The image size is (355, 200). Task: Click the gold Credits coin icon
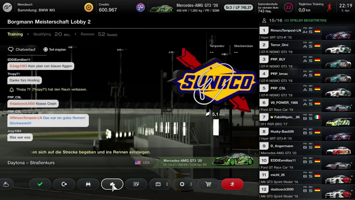click(x=89, y=7)
